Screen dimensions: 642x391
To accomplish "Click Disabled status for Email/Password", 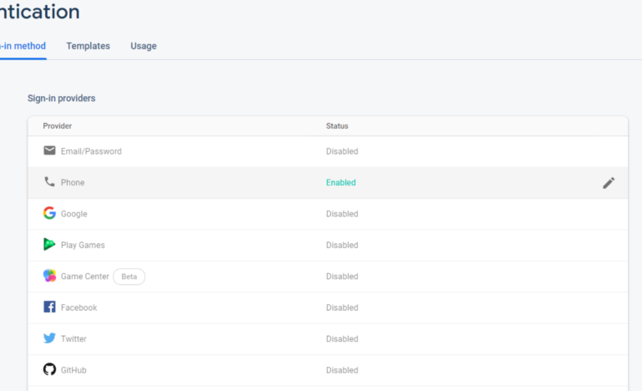I will [342, 152].
